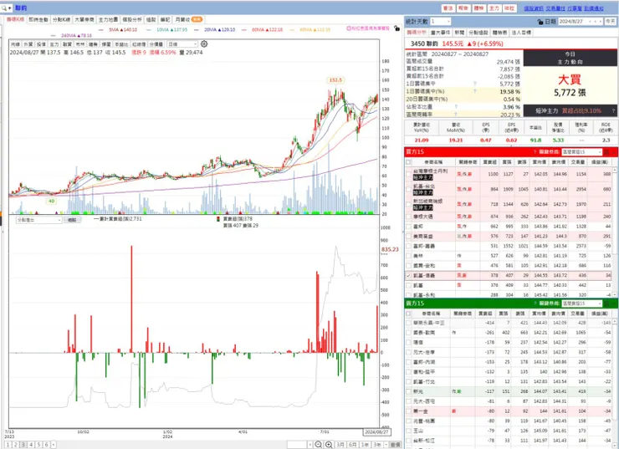Zoom out the chart with minus magnifier
This screenshot has width=619, height=449.
point(318,445)
